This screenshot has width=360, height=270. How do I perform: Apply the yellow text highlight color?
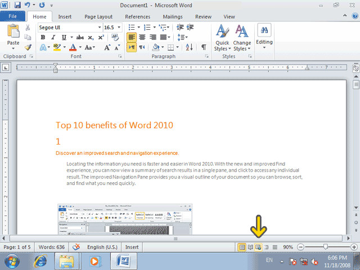[x=57, y=47]
